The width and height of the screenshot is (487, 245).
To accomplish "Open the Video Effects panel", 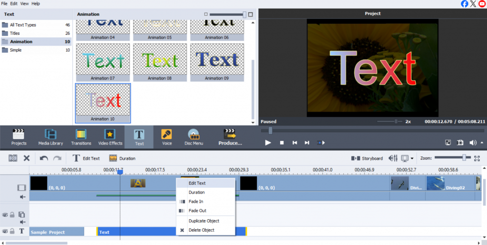I will pos(110,137).
